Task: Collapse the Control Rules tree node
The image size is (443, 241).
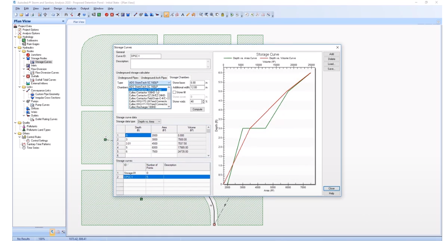Action: pyautogui.click(x=19, y=137)
